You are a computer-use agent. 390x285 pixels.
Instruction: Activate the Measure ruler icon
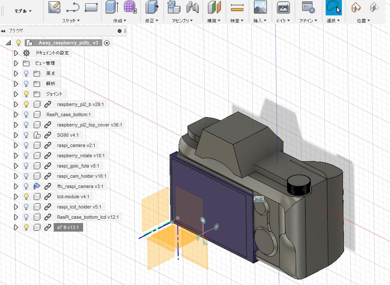[237, 8]
